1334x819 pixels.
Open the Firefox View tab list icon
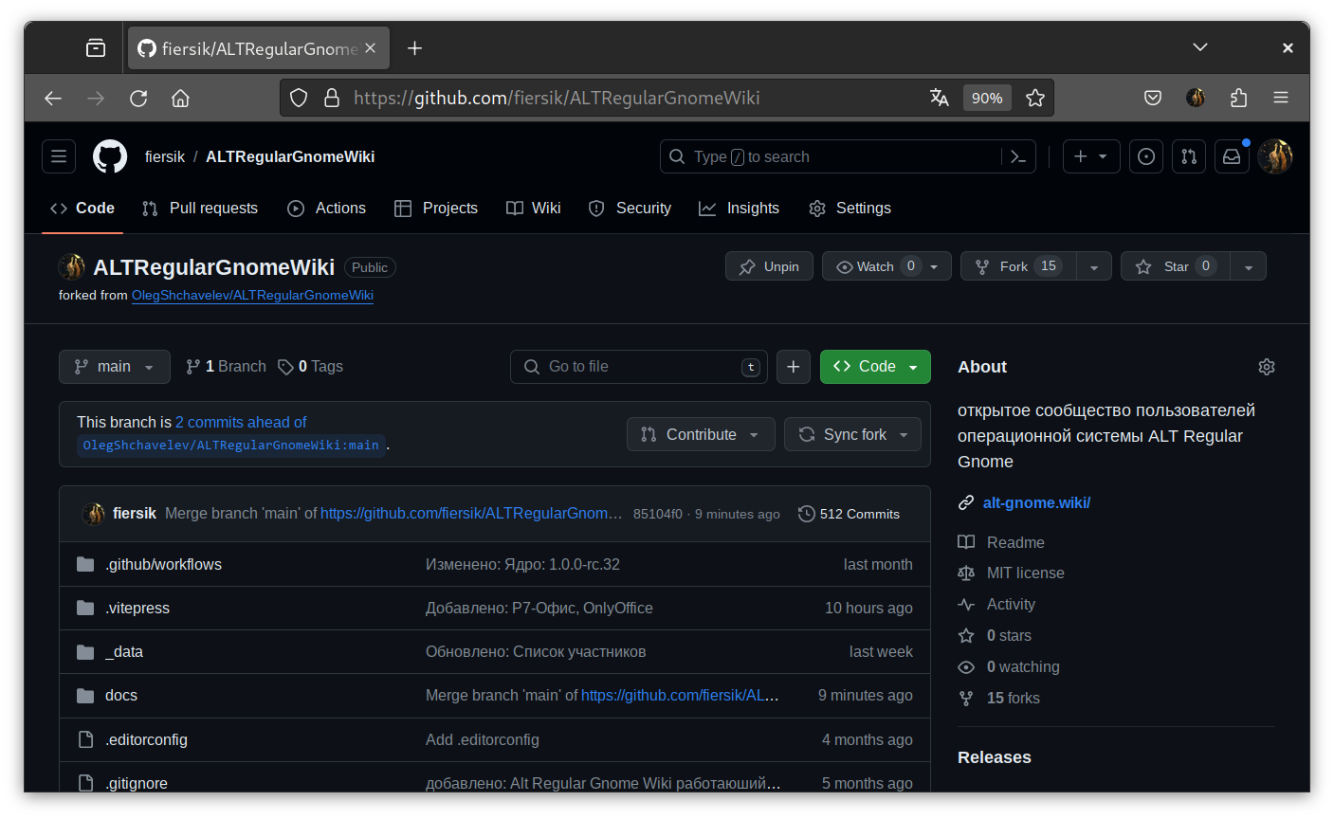(x=96, y=47)
